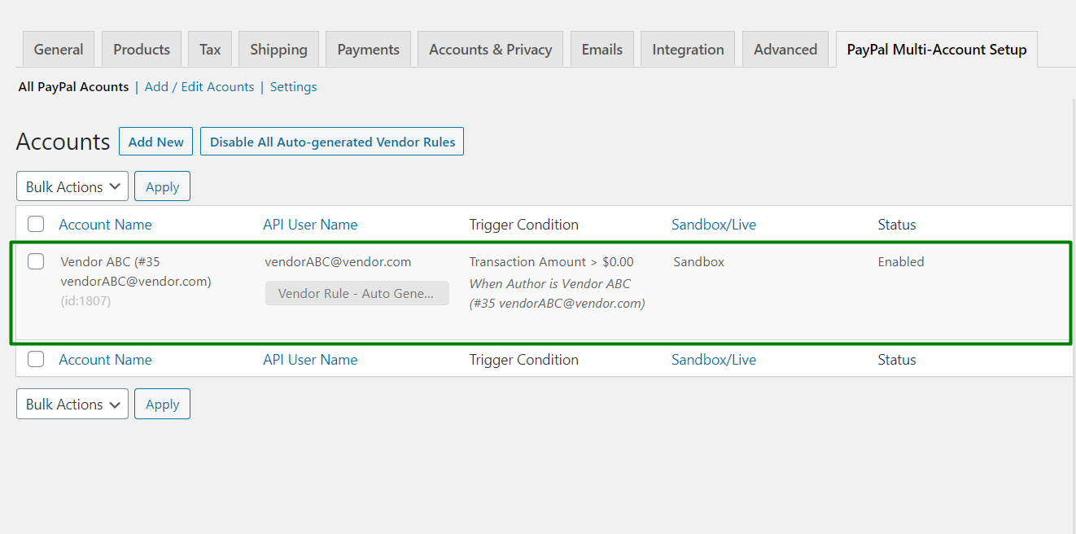Click the top Apply button
This screenshot has height=534, width=1076.
(162, 186)
